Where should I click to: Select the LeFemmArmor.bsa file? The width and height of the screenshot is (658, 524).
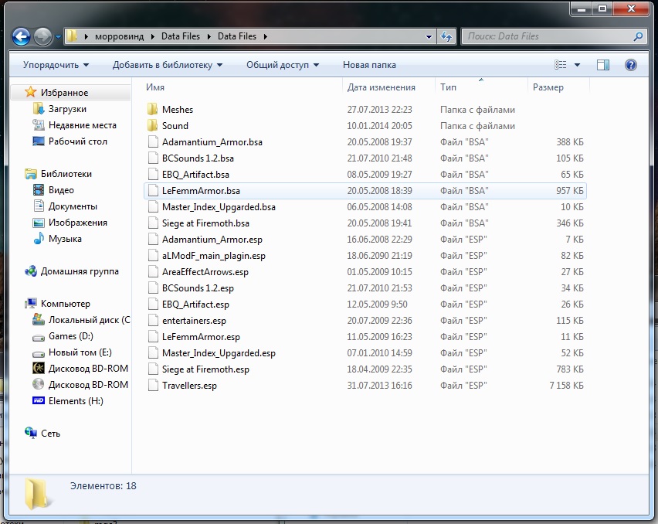pyautogui.click(x=365, y=191)
